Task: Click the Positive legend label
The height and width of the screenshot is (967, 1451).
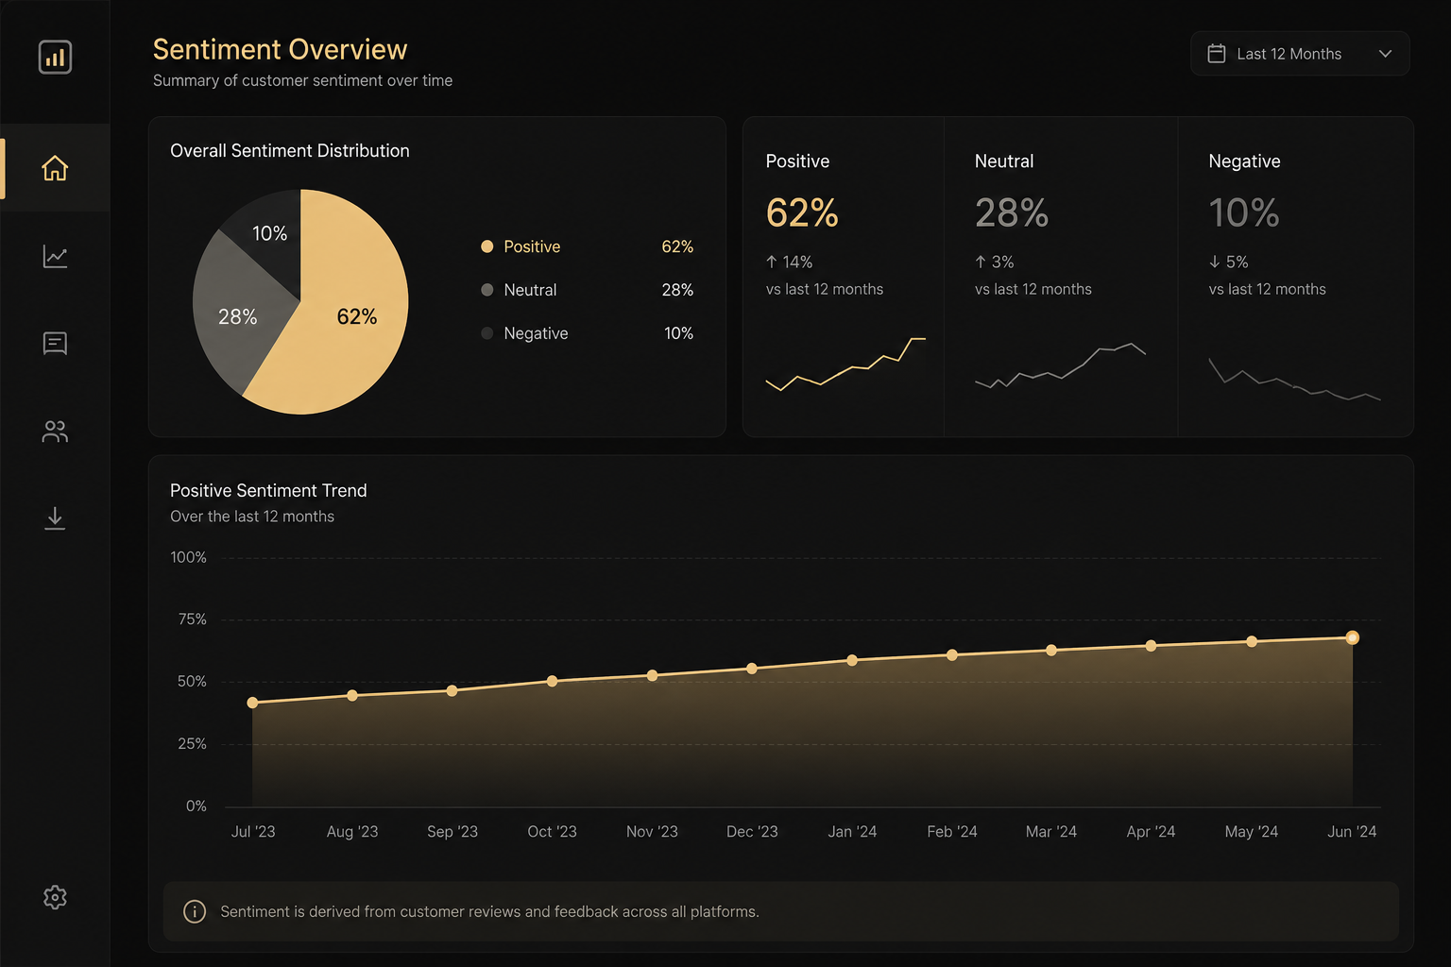Action: point(532,246)
